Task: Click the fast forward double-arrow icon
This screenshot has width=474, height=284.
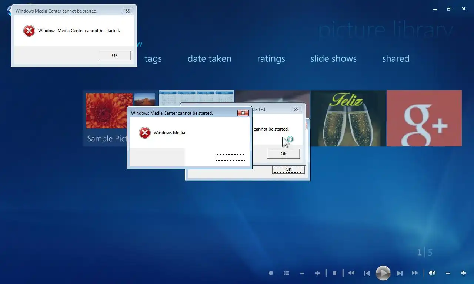Action: pyautogui.click(x=415, y=273)
